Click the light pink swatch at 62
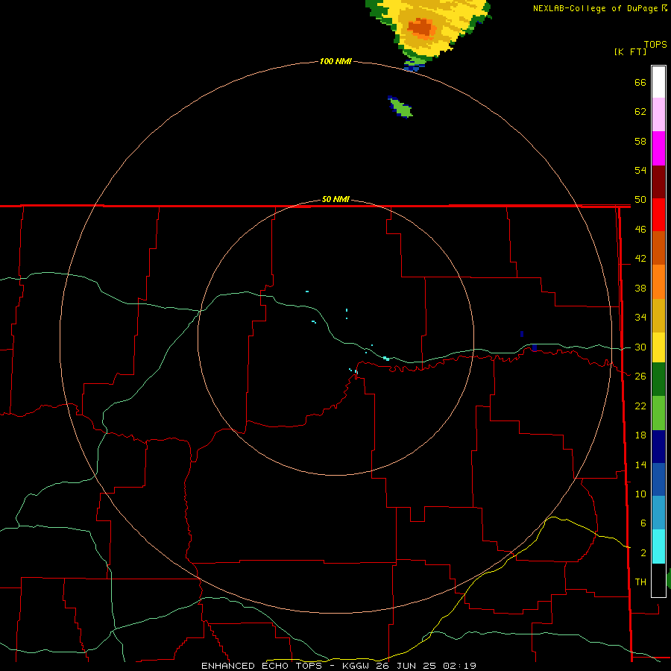671x671 pixels. [658, 114]
